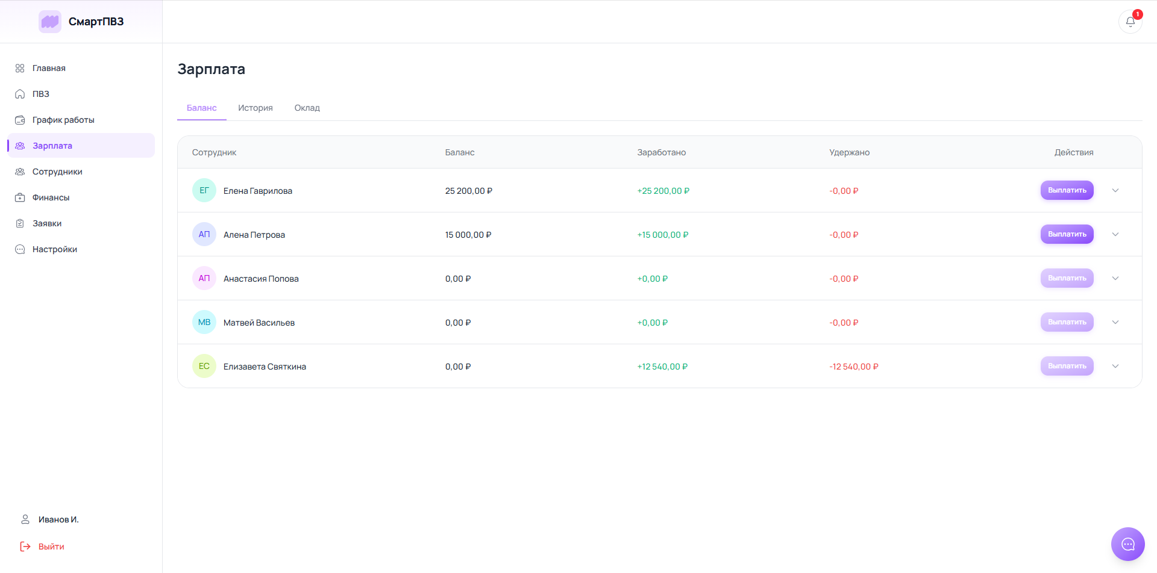This screenshot has width=1157, height=573.
Task: Open the notifications bell icon
Action: (1130, 22)
